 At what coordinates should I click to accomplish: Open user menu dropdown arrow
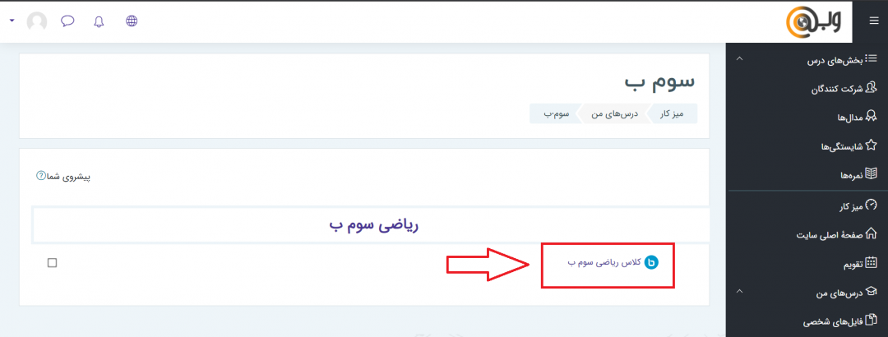[x=12, y=21]
